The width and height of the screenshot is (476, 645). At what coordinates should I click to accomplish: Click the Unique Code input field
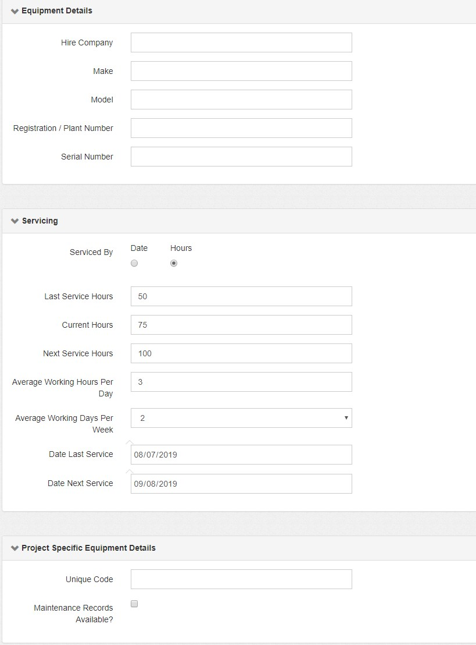pyautogui.click(x=241, y=579)
